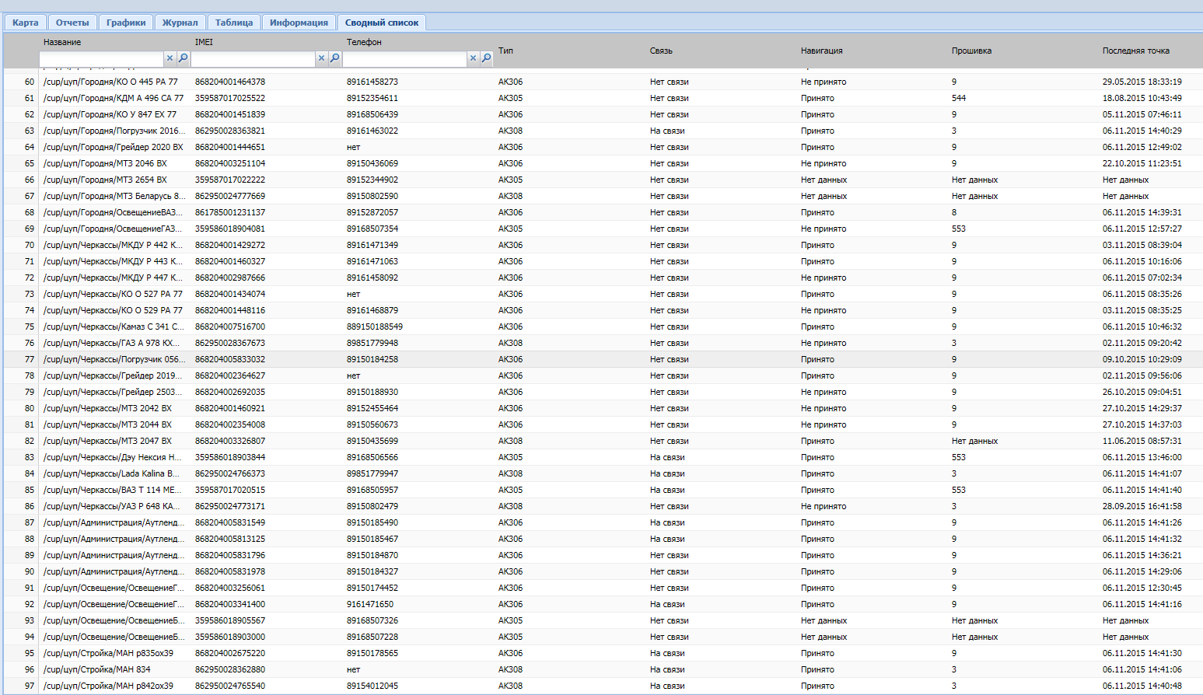Open the Графики tab
This screenshot has width=1203, height=695.
coord(126,23)
